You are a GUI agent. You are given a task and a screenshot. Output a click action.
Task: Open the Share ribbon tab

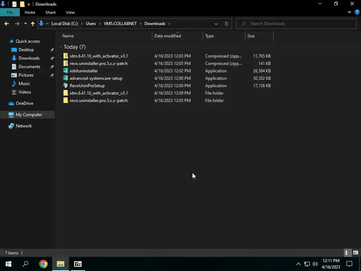pos(50,12)
